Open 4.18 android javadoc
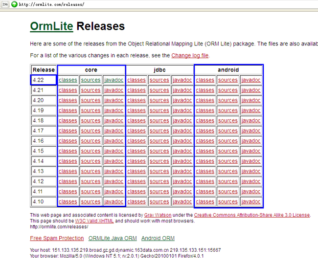 click(251, 121)
